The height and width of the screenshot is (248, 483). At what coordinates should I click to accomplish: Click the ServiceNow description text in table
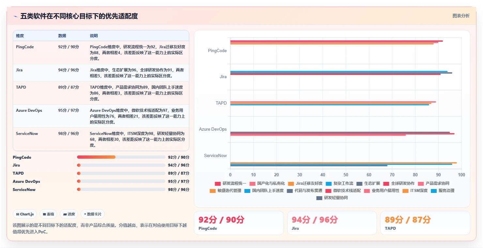pyautogui.click(x=137, y=139)
